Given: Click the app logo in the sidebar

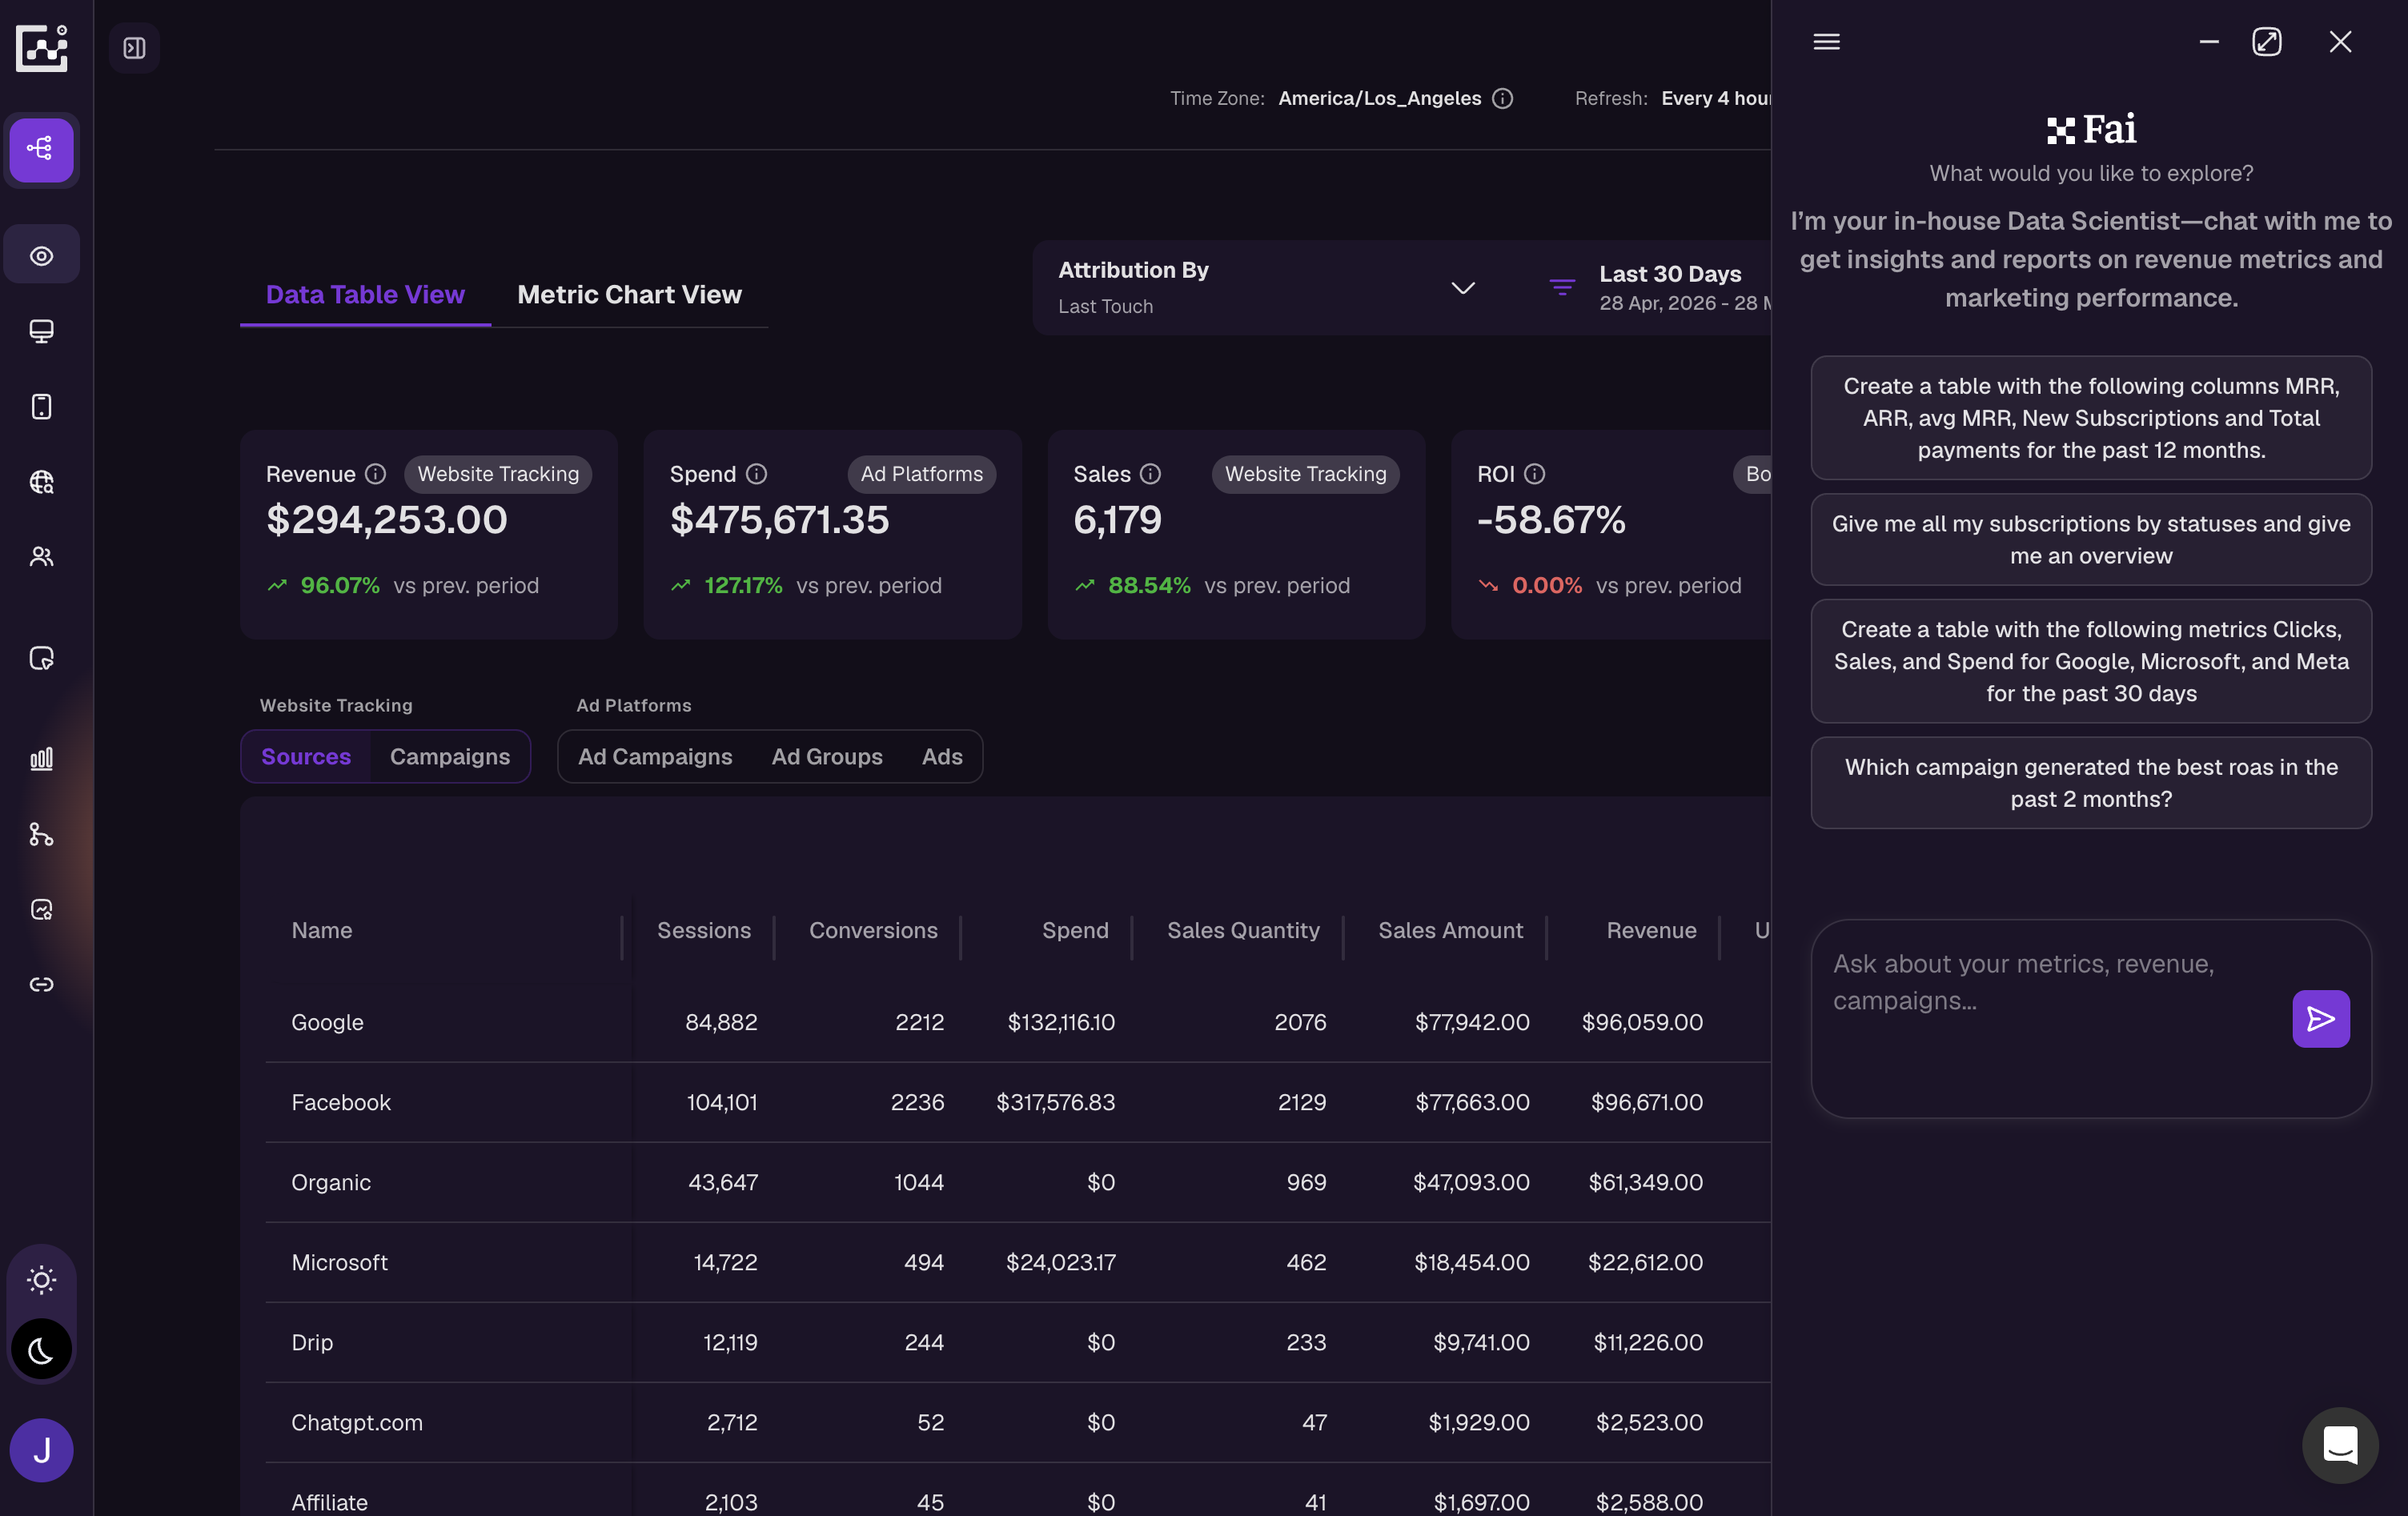Looking at the screenshot, I should 42,47.
